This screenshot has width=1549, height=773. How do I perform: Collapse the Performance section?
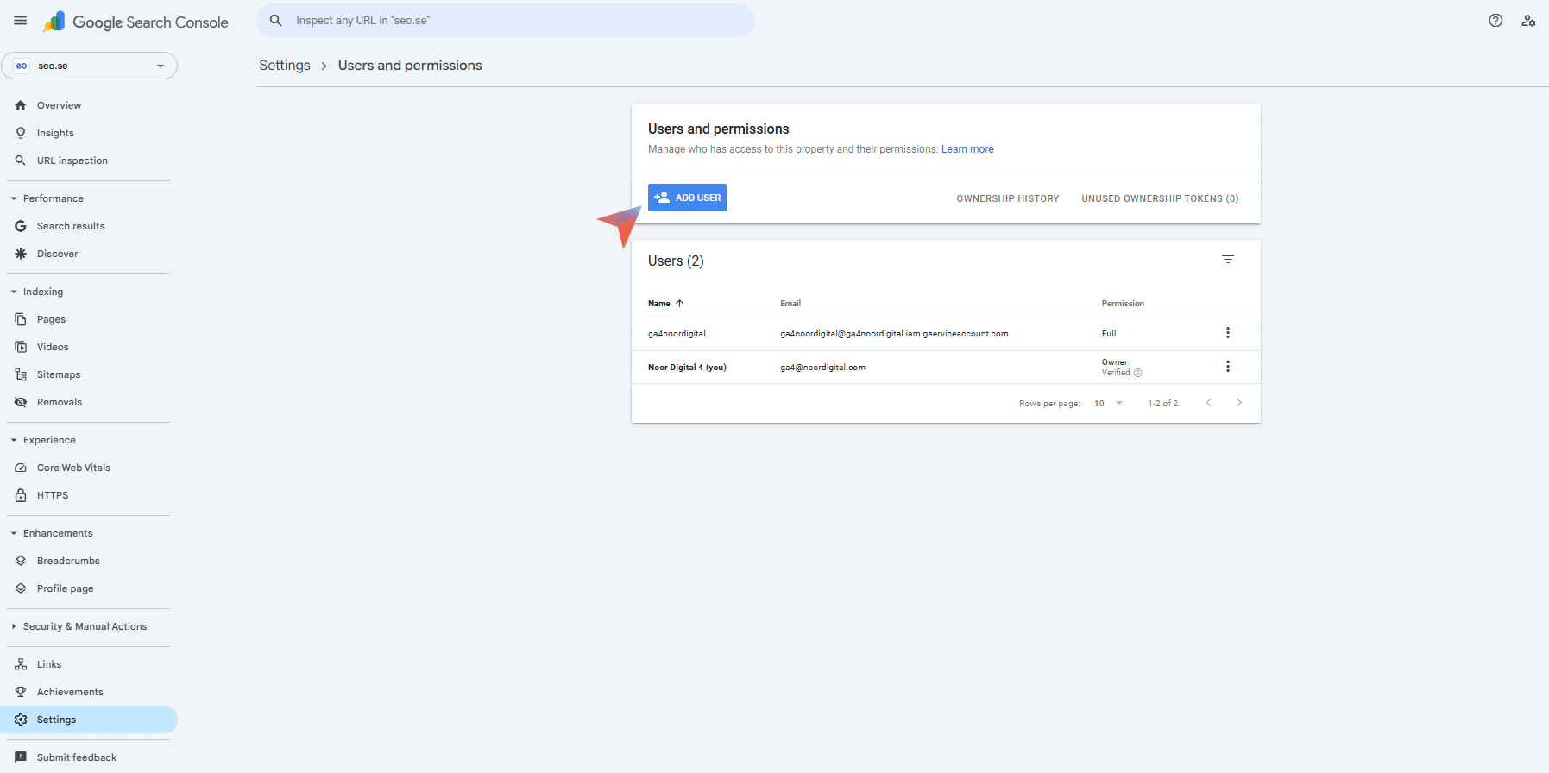[x=14, y=198]
